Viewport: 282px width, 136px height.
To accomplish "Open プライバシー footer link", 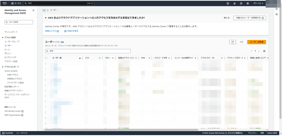I will pos(252,133).
